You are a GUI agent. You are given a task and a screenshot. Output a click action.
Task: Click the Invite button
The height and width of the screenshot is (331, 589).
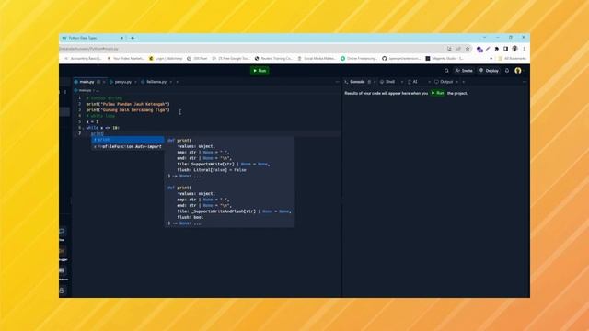point(464,71)
